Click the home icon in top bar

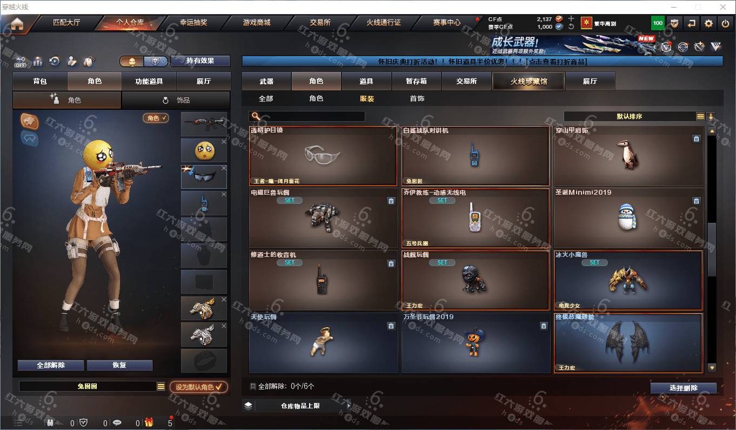17,23
